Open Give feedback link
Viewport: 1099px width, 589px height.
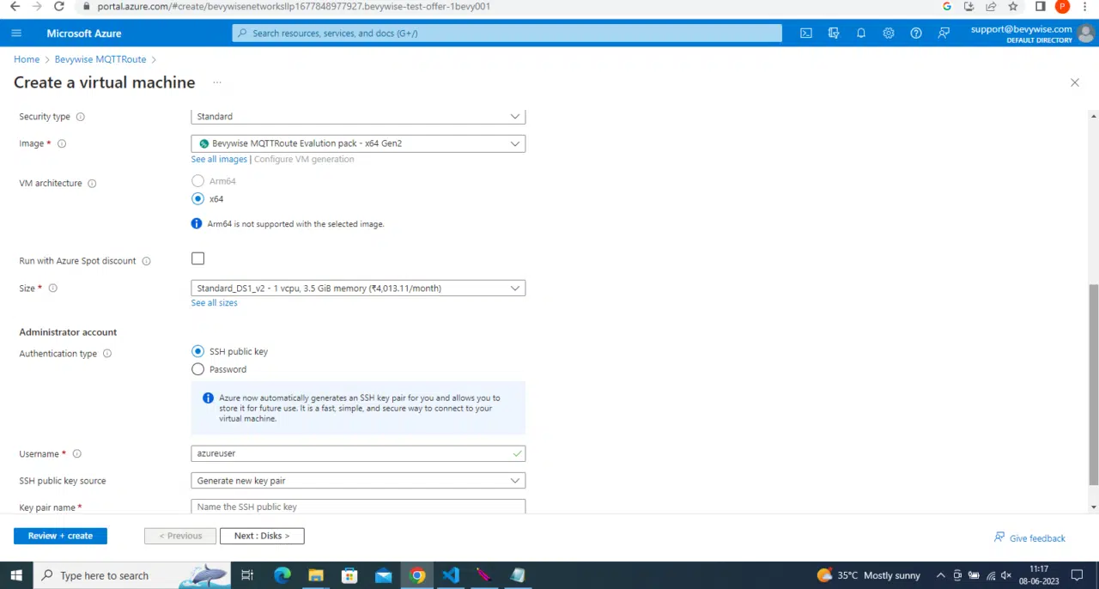1029,538
